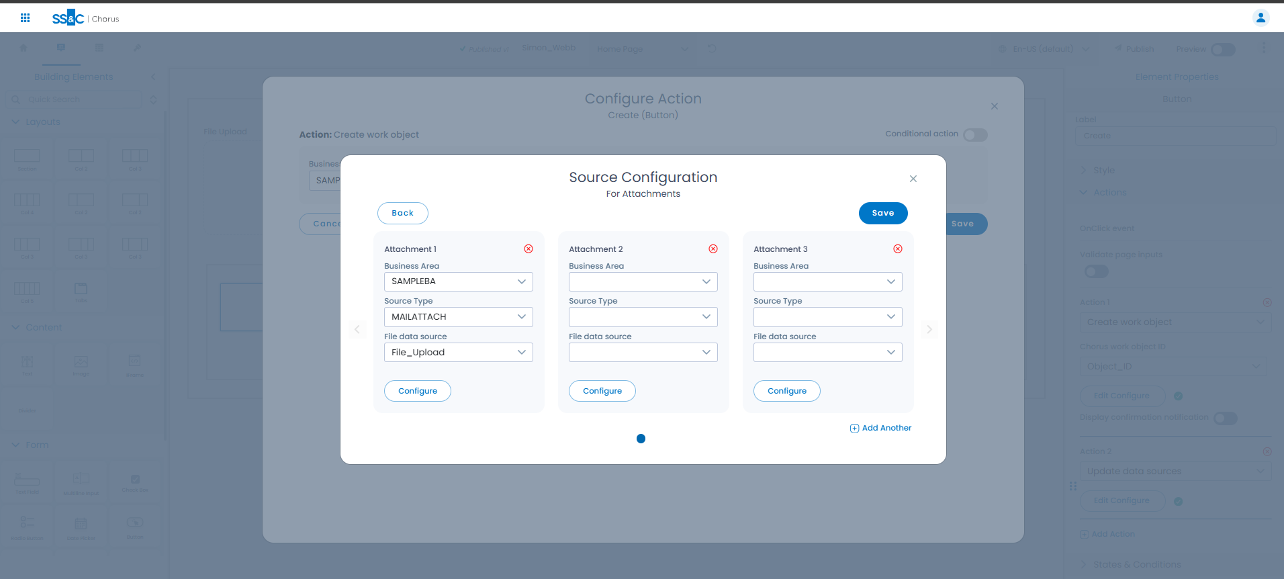Click Save in Source Configuration dialog
Screen dimensions: 1284x579
883,213
